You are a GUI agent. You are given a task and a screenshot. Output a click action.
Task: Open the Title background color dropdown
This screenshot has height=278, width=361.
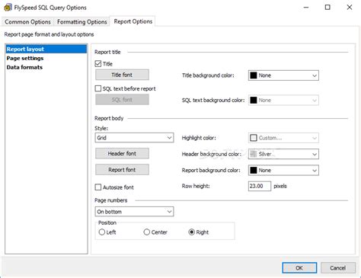pyautogui.click(x=283, y=75)
